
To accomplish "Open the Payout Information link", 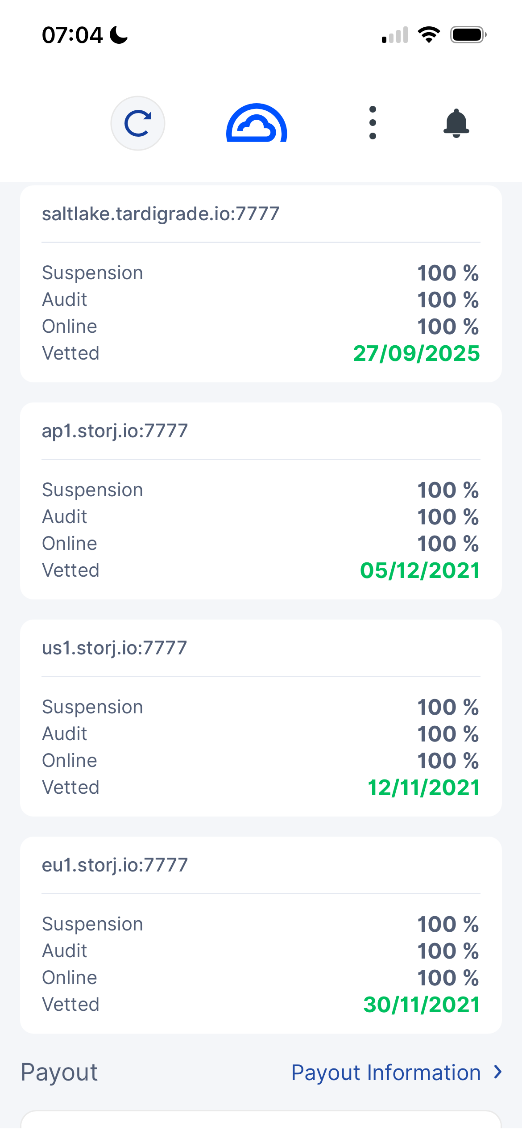I will coord(386,1072).
